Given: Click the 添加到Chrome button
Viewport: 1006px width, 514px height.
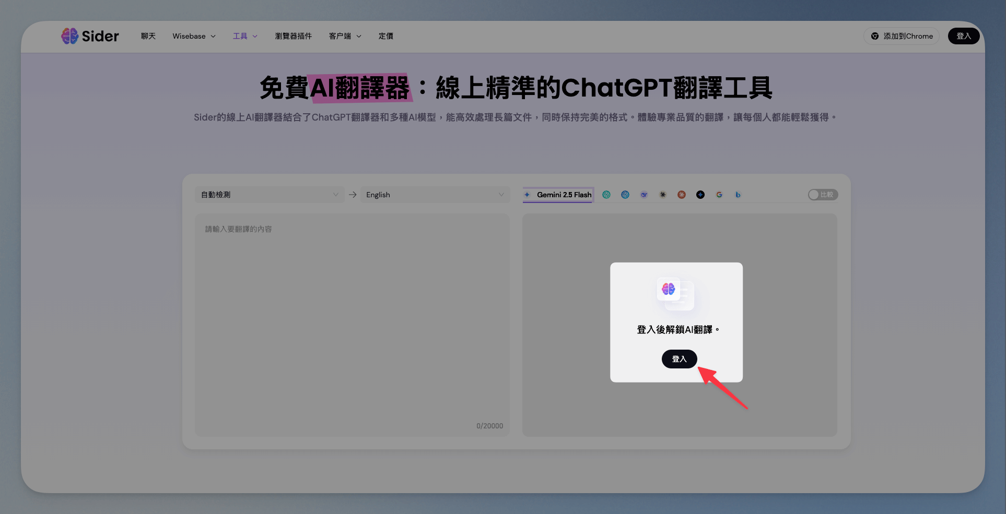Looking at the screenshot, I should point(901,36).
